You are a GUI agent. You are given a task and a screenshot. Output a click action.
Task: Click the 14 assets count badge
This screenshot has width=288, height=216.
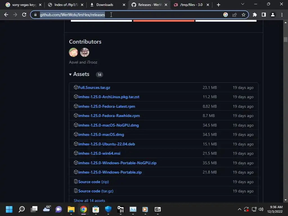point(99,75)
